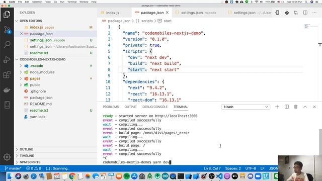The width and height of the screenshot is (322, 181).
Task: Click the split editor right icon
Action: (305, 13)
